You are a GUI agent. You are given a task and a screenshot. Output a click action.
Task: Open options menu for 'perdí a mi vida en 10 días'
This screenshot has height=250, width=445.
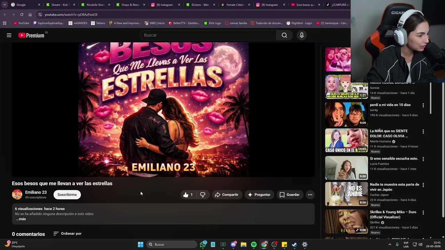423,105
